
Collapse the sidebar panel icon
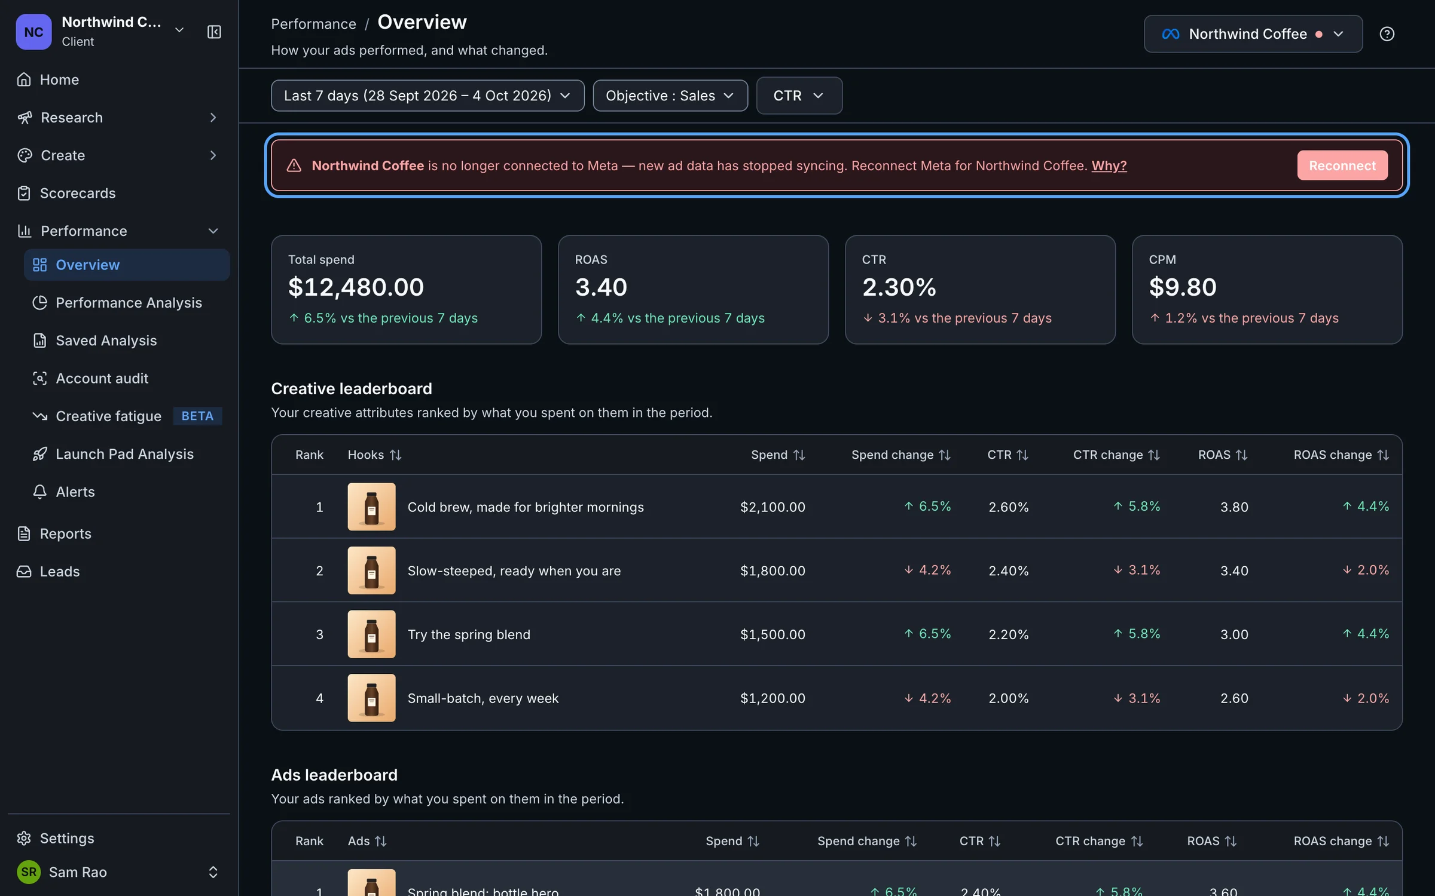214,32
